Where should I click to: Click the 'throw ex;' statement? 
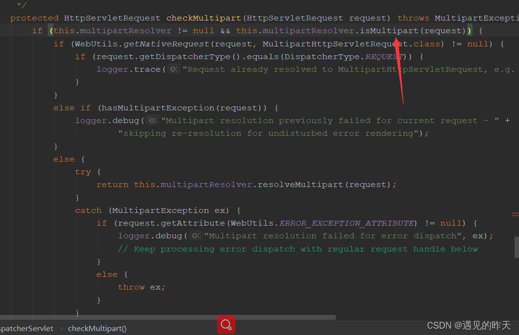coord(141,287)
